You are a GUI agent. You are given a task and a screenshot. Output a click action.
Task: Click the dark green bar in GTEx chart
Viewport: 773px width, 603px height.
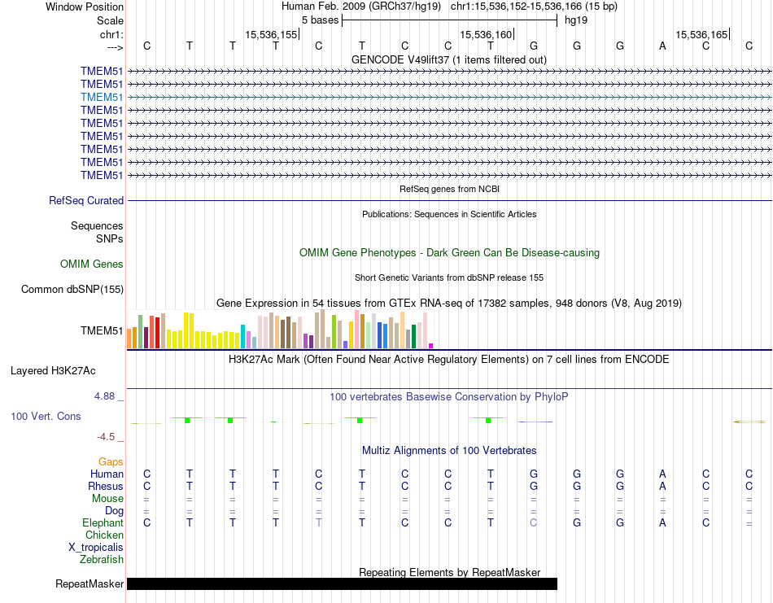413,337
